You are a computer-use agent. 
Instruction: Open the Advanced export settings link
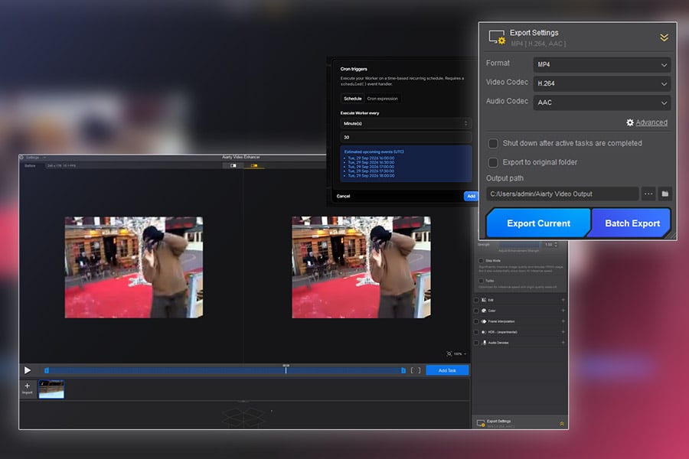[x=651, y=122]
